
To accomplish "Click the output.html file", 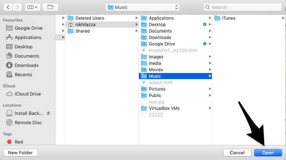I will (175, 82).
